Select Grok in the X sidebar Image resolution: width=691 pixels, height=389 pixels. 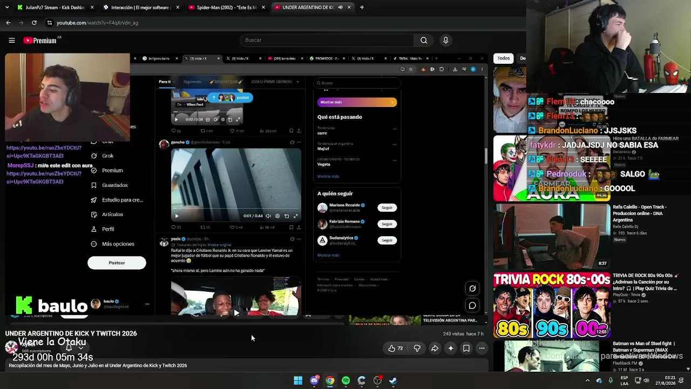[x=103, y=156]
